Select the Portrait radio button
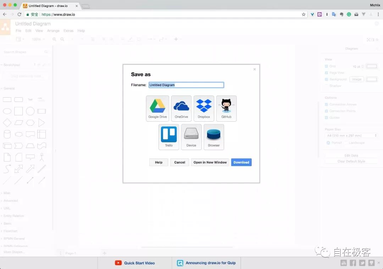383x269 pixels. pyautogui.click(x=328, y=143)
